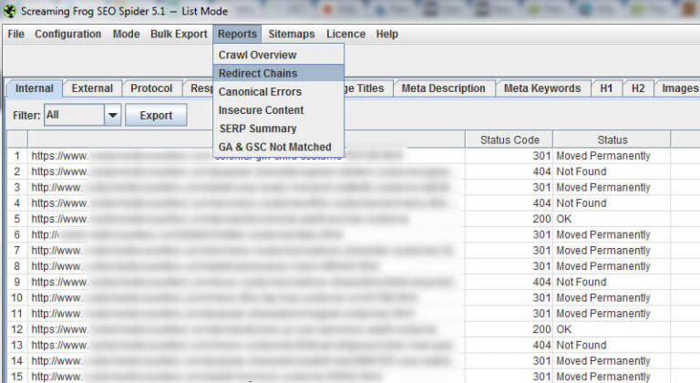Open the Mode menu

click(127, 34)
